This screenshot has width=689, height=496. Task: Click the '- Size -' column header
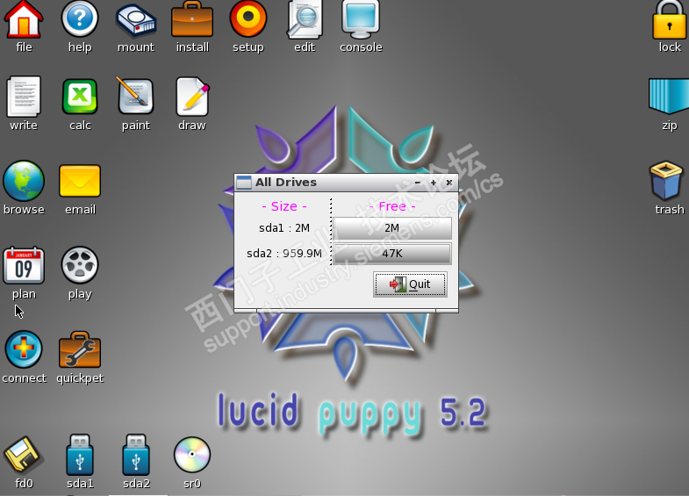[284, 206]
